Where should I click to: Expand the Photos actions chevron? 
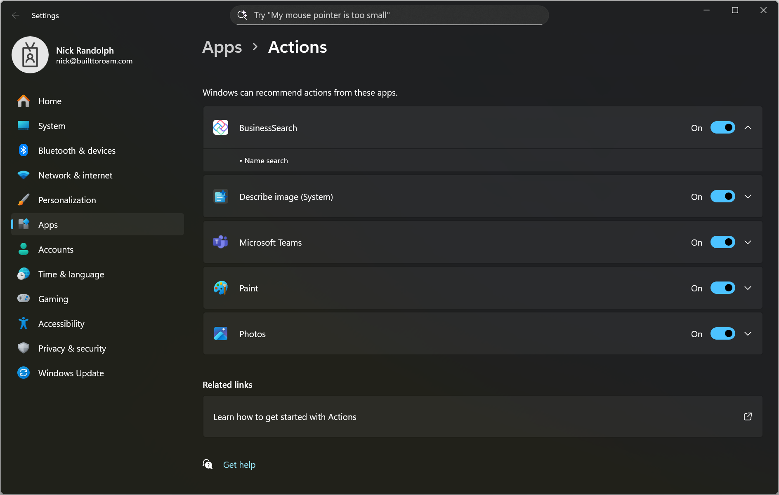pos(748,334)
